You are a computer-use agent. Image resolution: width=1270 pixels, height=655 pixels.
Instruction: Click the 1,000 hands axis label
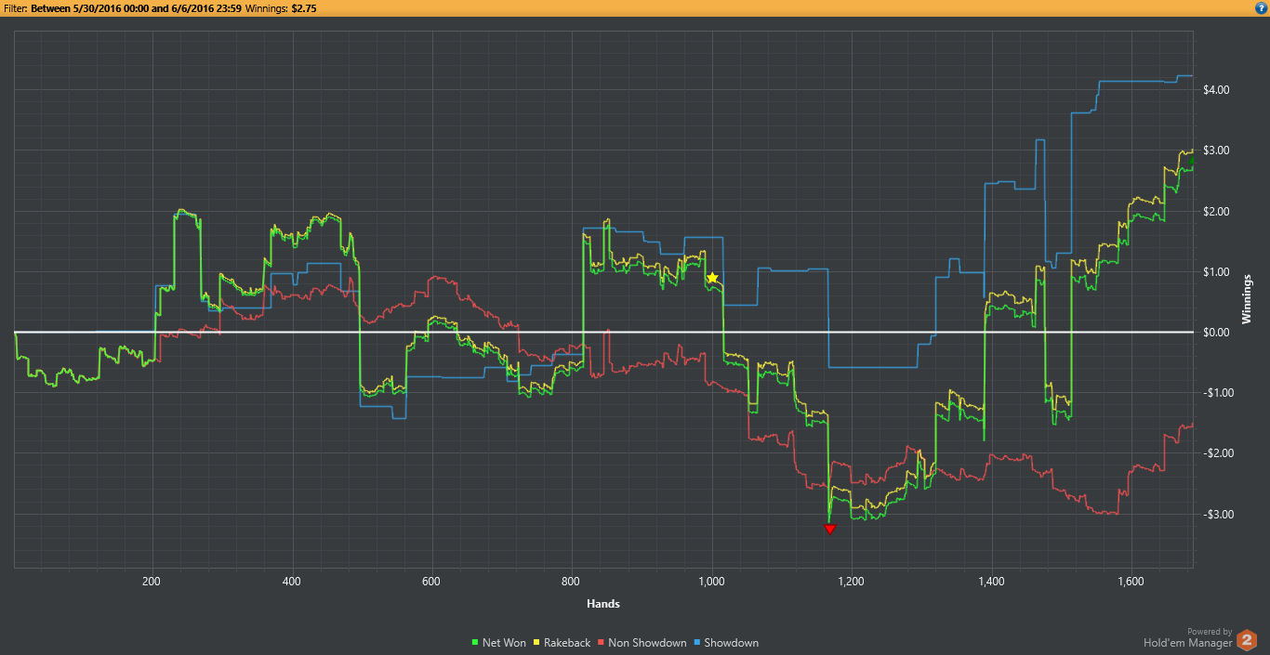[711, 582]
